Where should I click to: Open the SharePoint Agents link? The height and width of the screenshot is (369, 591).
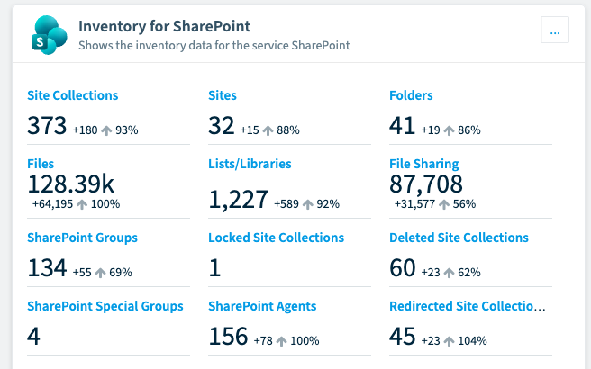[262, 306]
